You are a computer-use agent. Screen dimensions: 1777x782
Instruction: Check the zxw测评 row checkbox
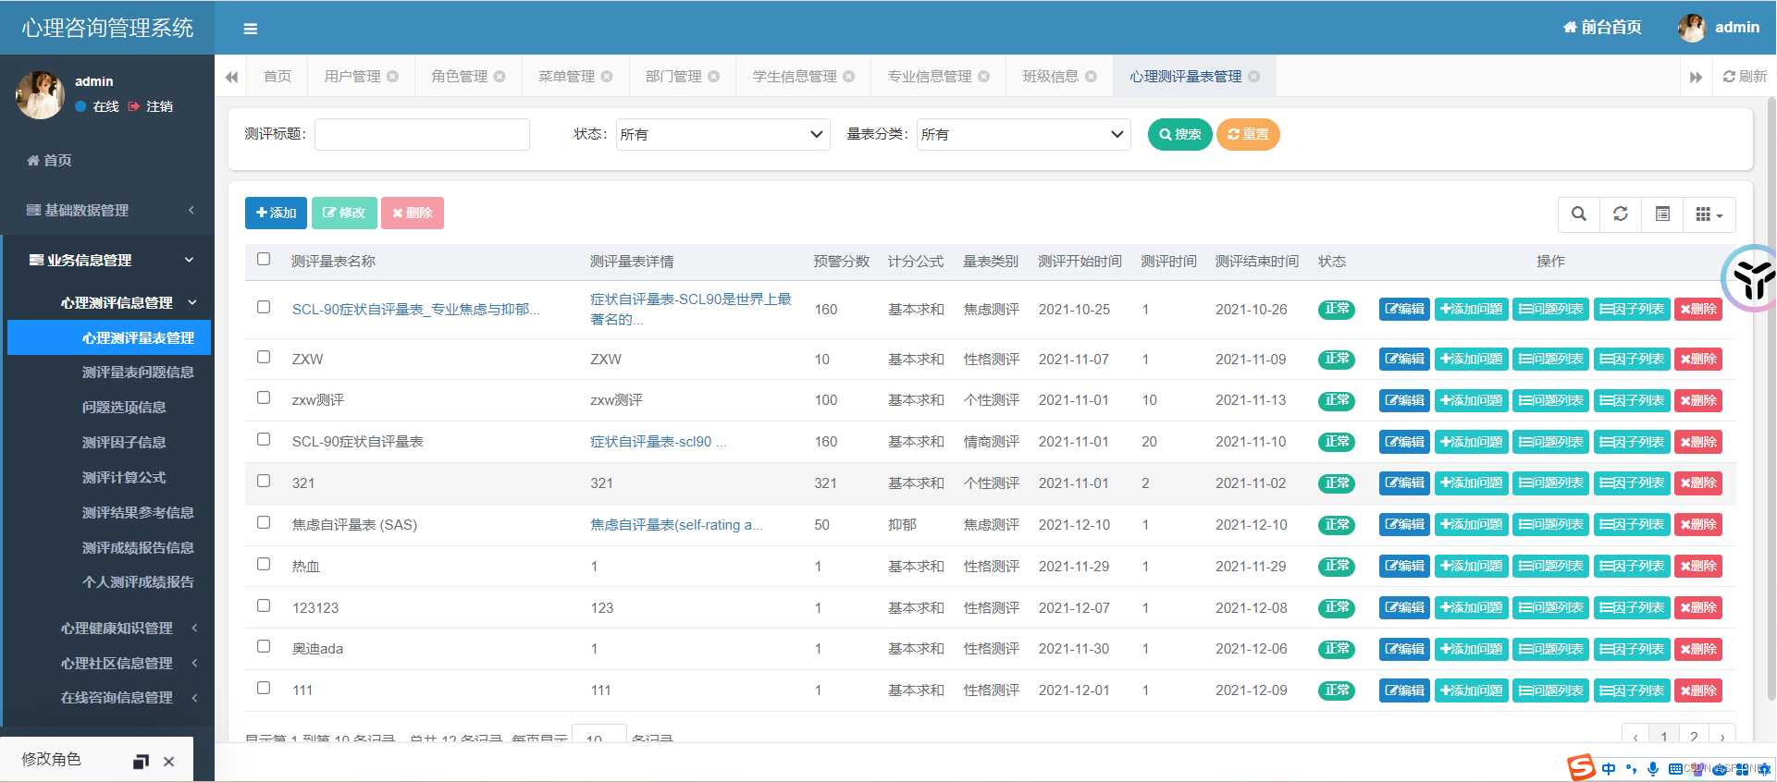[x=264, y=397]
